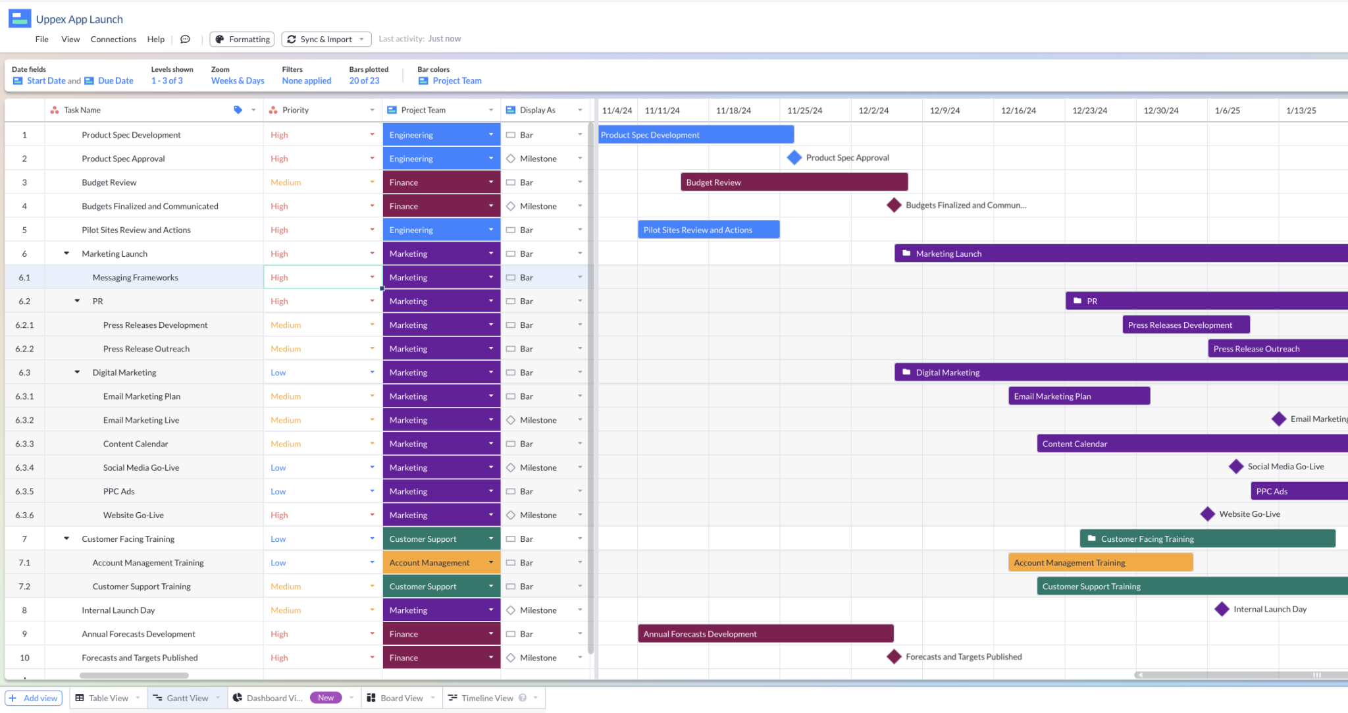The width and height of the screenshot is (1348, 713).
Task: Click Add view button
Action: tap(33, 698)
